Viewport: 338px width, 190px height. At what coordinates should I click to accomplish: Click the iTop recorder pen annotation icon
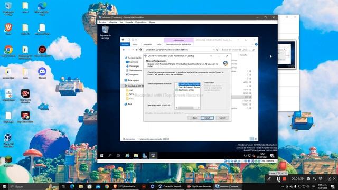click(269, 178)
